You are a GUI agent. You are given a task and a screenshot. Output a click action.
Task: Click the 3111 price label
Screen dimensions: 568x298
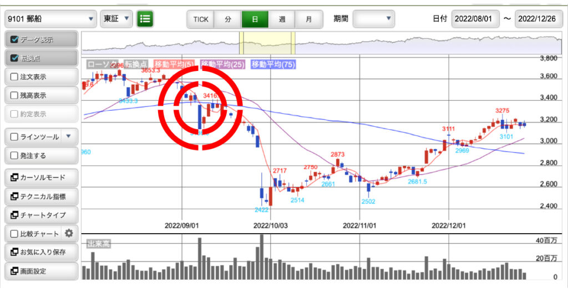point(448,129)
